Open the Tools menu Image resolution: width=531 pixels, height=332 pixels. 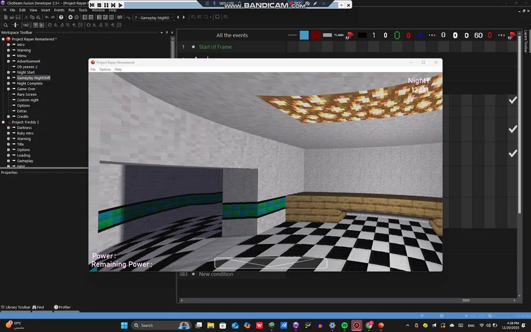[x=83, y=10]
